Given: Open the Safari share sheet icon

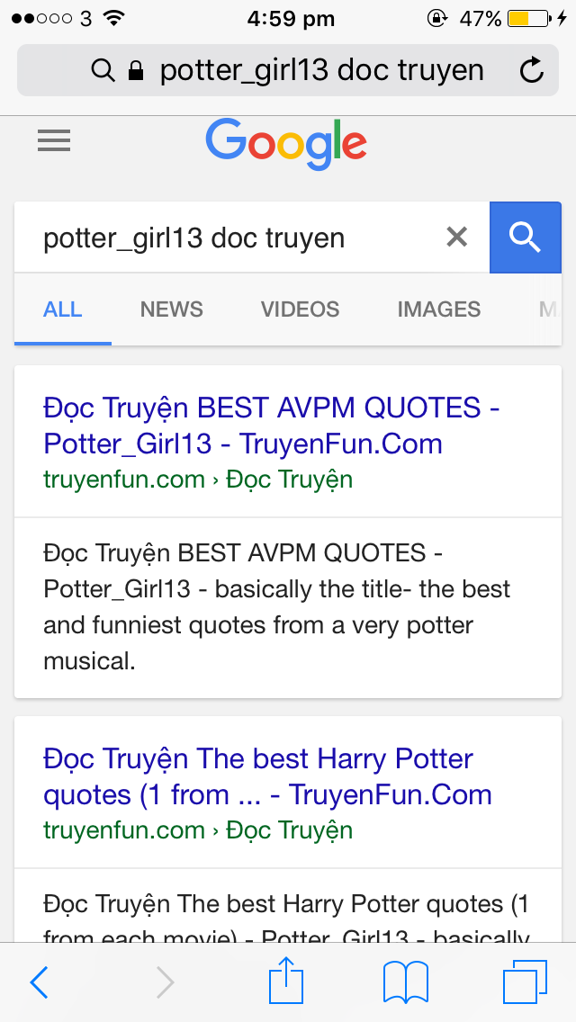Looking at the screenshot, I should coord(286,980).
